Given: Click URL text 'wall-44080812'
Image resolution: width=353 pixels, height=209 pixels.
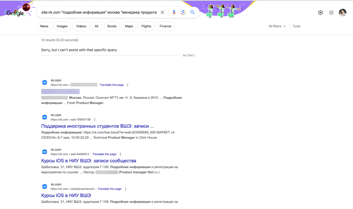Looking at the screenshot, I should coord(80,154).
